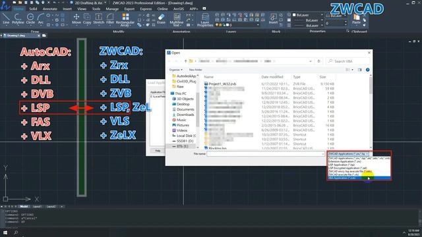Switch to the Insert ribbon tab

(67, 9)
